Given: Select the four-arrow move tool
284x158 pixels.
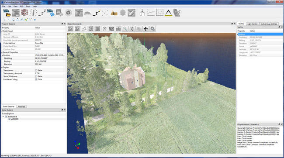Looking at the screenshot, I should [x=145, y=29].
